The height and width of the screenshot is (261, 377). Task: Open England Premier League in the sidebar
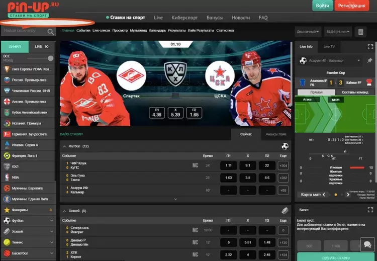coord(28,102)
